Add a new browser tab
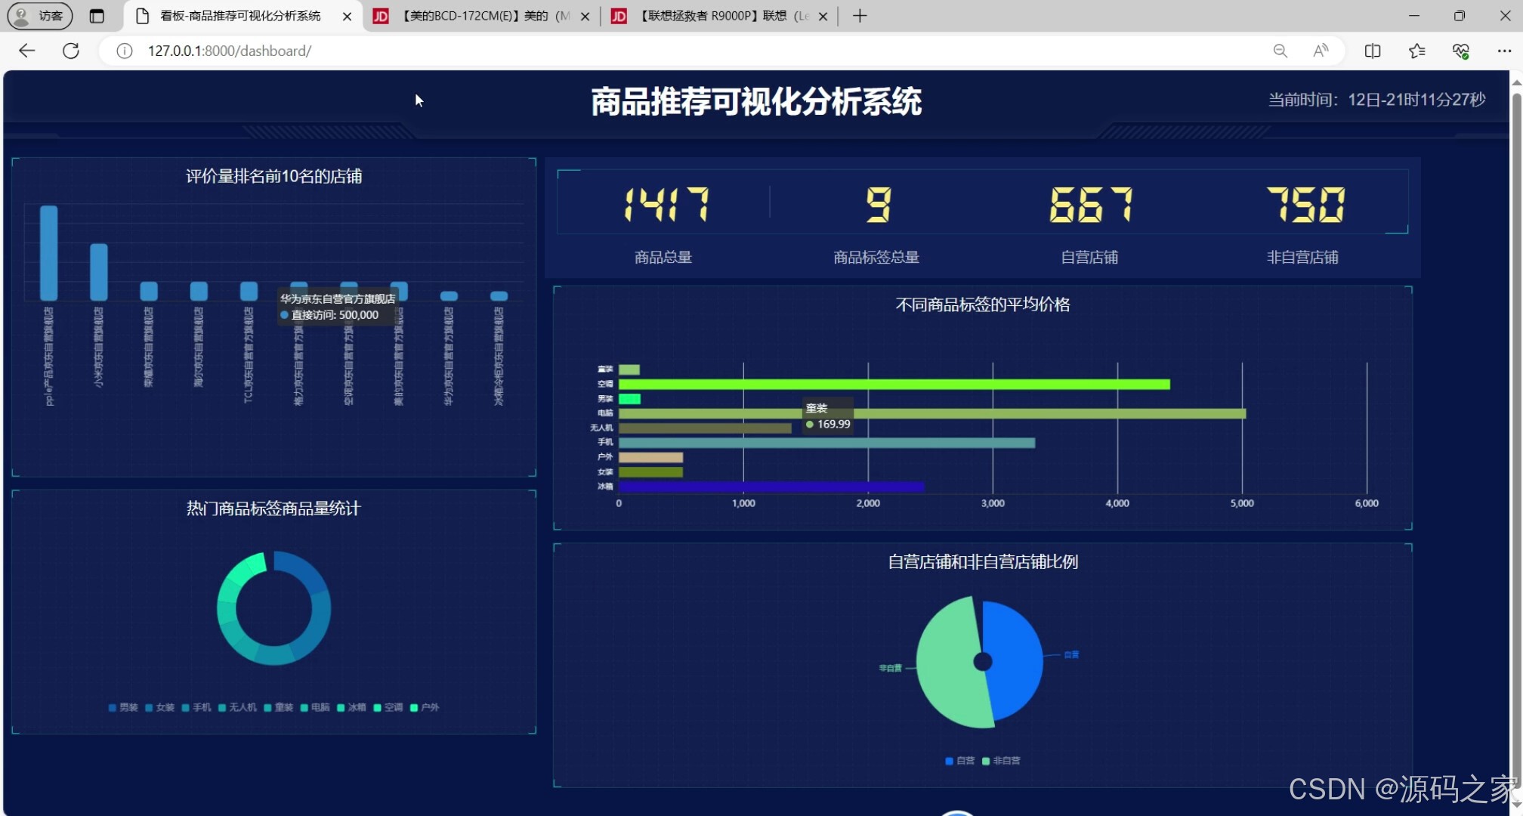Screen dimensions: 1523x816 pyautogui.click(x=860, y=16)
